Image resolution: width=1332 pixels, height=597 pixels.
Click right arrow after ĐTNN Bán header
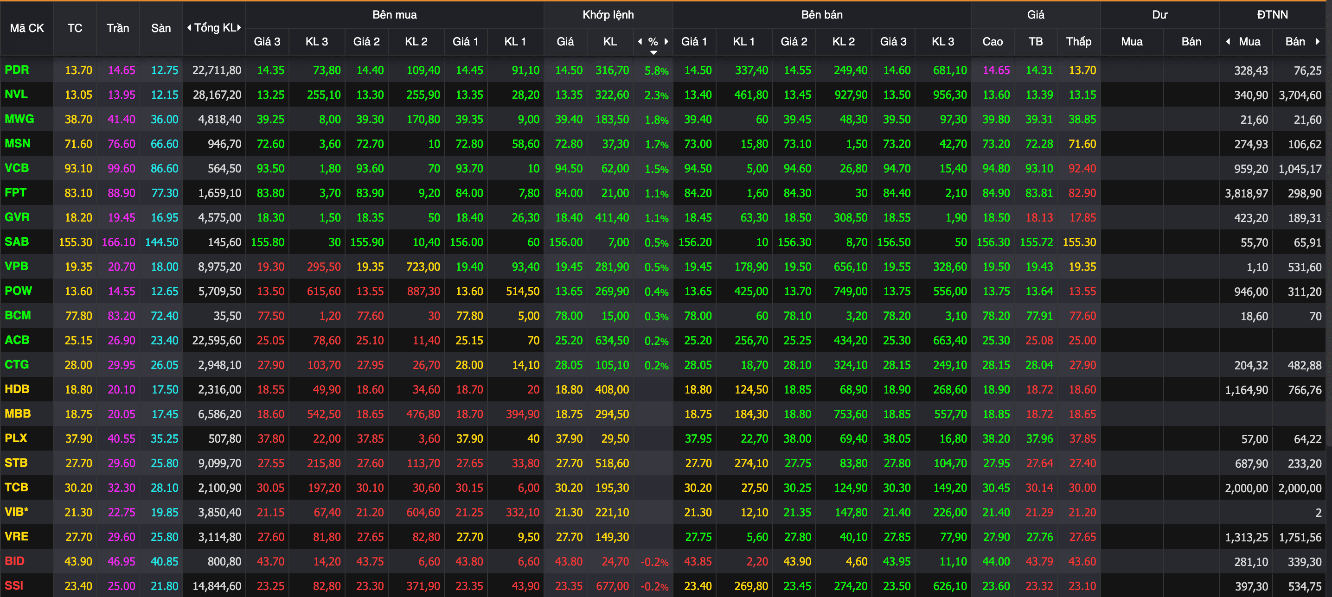1318,41
